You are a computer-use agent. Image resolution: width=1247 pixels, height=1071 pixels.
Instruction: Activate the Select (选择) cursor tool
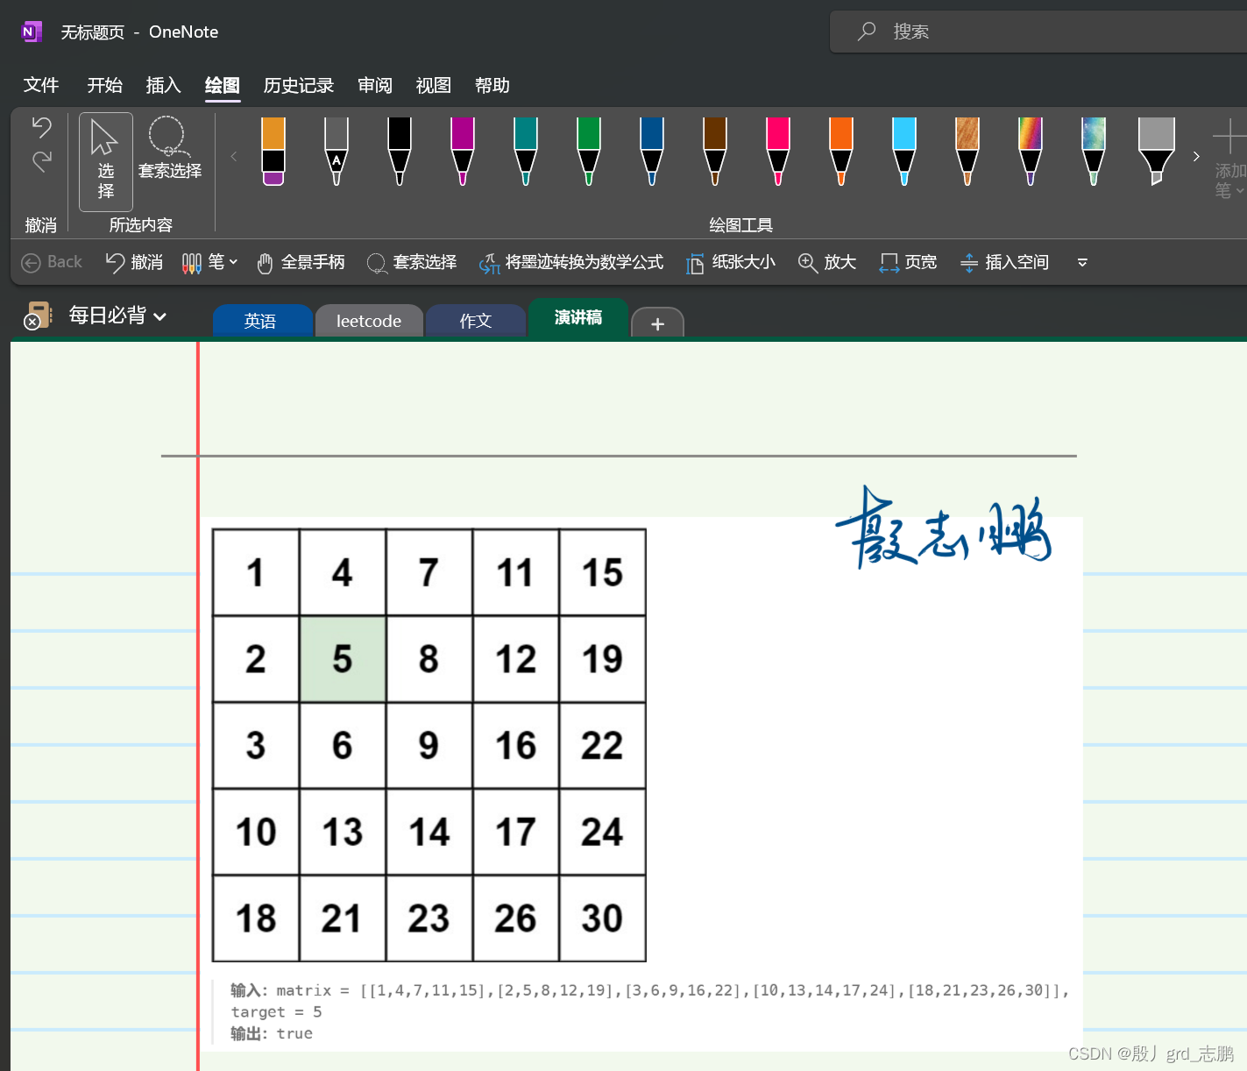click(x=106, y=161)
